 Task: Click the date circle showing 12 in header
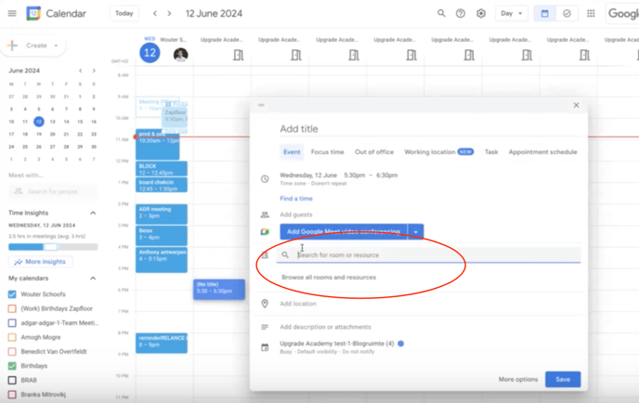pos(150,53)
